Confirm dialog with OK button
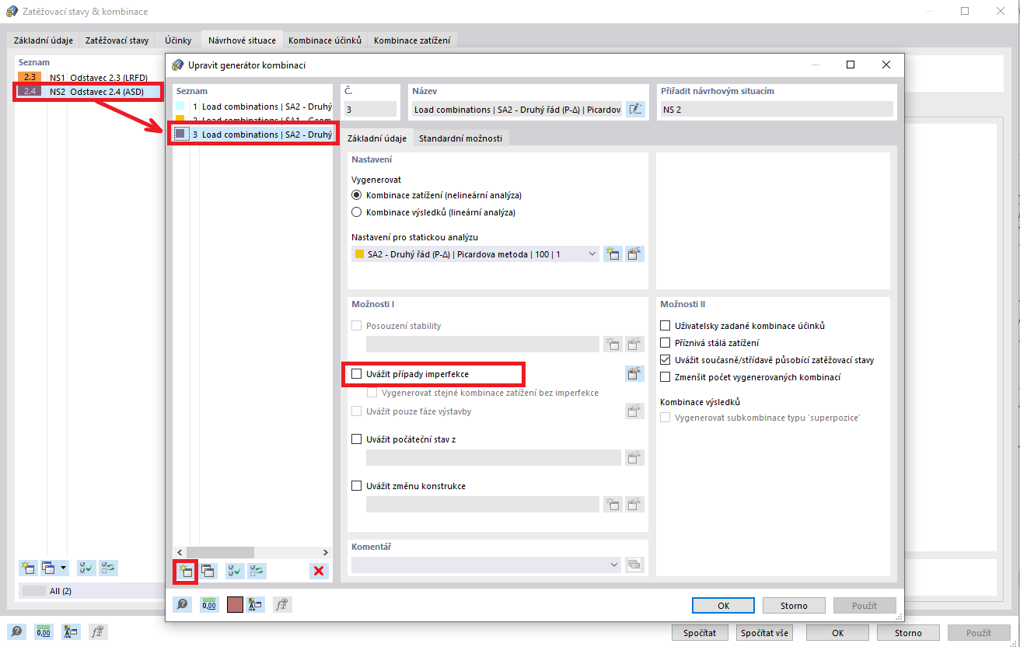Viewport: 1020px width, 647px height. click(723, 605)
